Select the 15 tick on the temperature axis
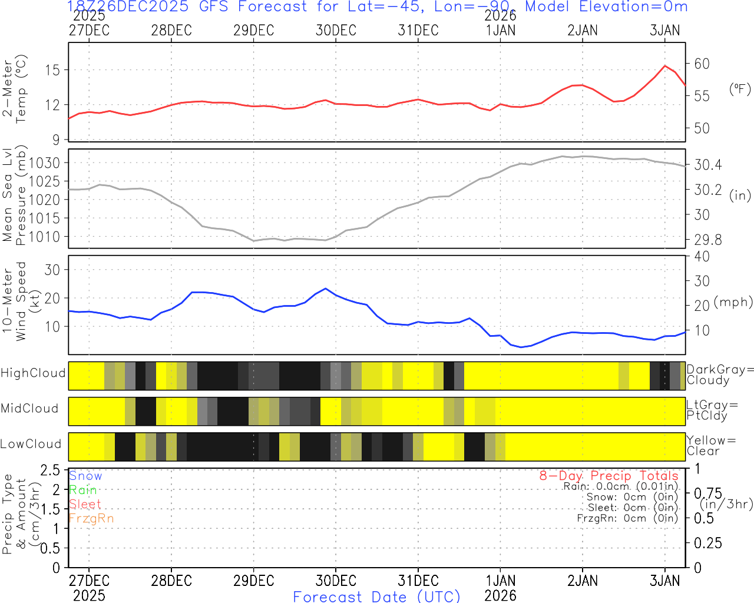This screenshot has width=754, height=603. pos(52,70)
